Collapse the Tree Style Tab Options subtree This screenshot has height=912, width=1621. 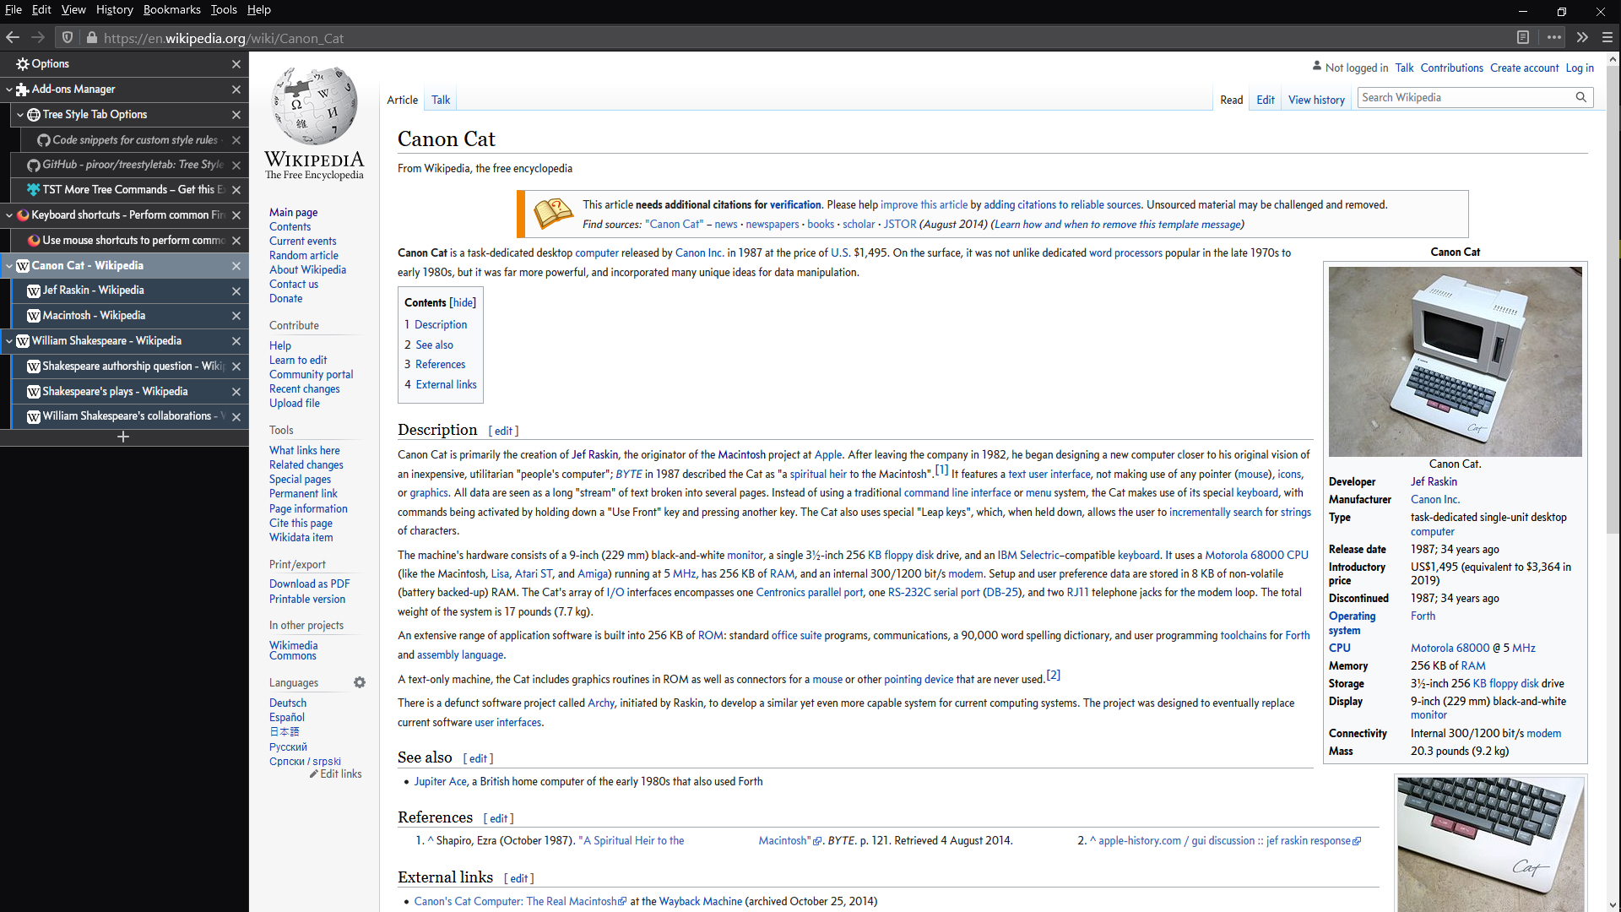coord(20,114)
